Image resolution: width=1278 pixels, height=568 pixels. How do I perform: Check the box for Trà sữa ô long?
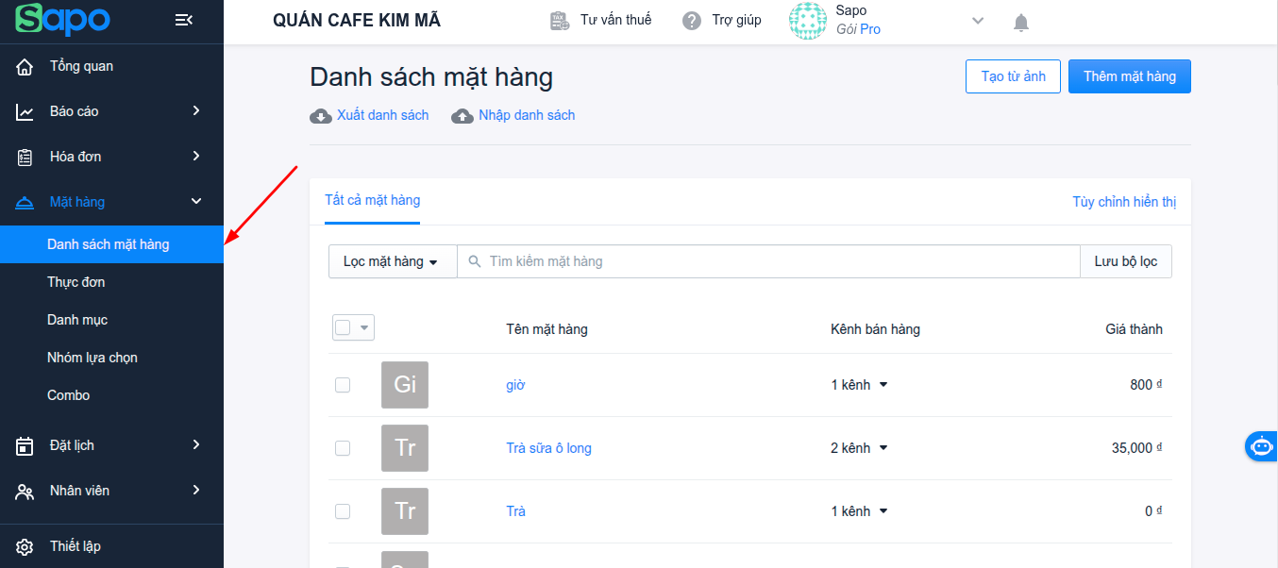tap(343, 448)
